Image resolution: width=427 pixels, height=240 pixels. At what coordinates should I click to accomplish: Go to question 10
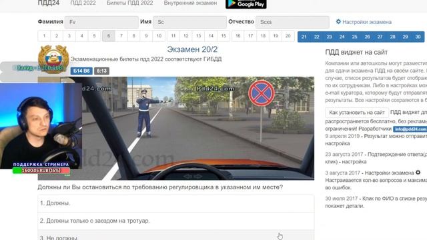pos(159,36)
